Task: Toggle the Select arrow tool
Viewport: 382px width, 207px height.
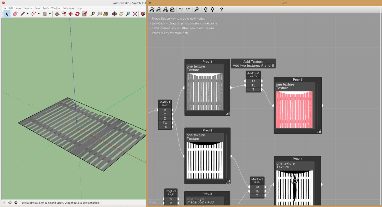Action: click(x=7, y=14)
